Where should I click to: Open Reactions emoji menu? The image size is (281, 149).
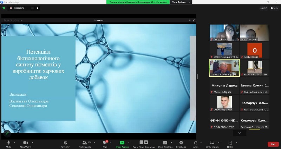[x=181, y=144]
